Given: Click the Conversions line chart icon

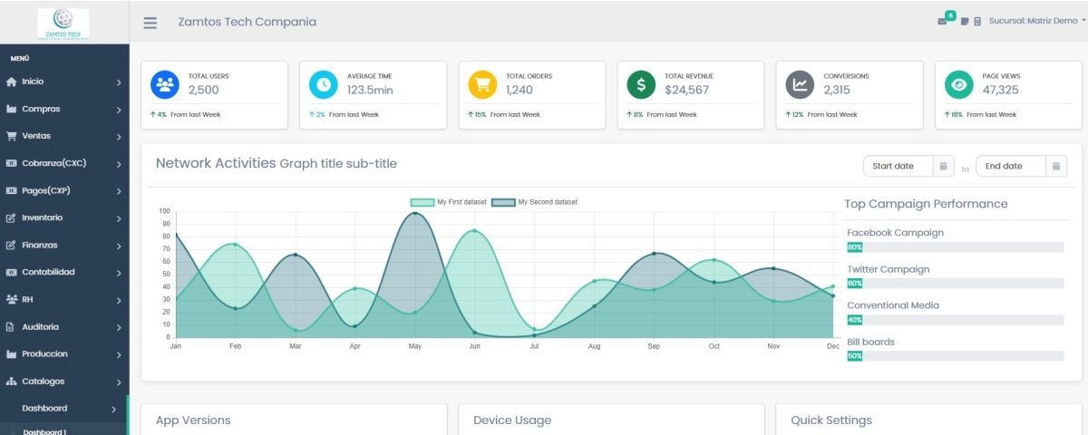Looking at the screenshot, I should [x=801, y=84].
